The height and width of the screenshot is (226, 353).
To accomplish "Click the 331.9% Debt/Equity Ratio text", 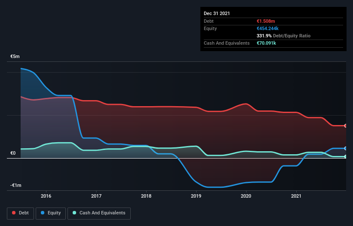I will pos(283,36).
